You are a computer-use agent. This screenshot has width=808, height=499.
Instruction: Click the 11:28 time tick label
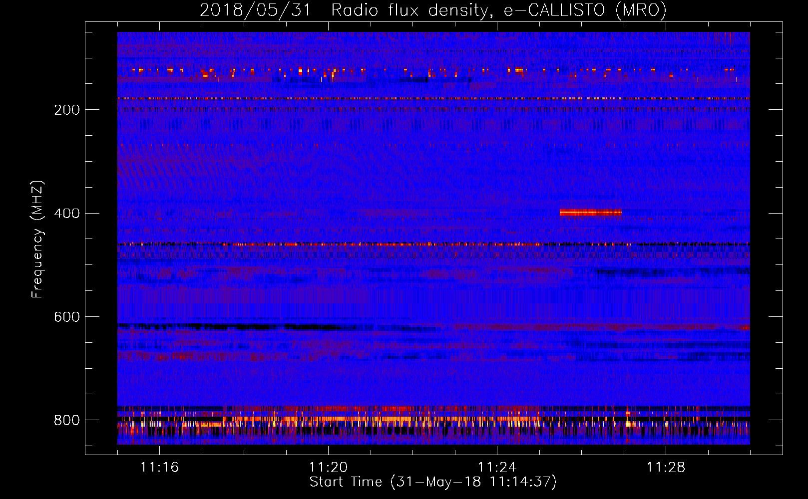coord(666,468)
